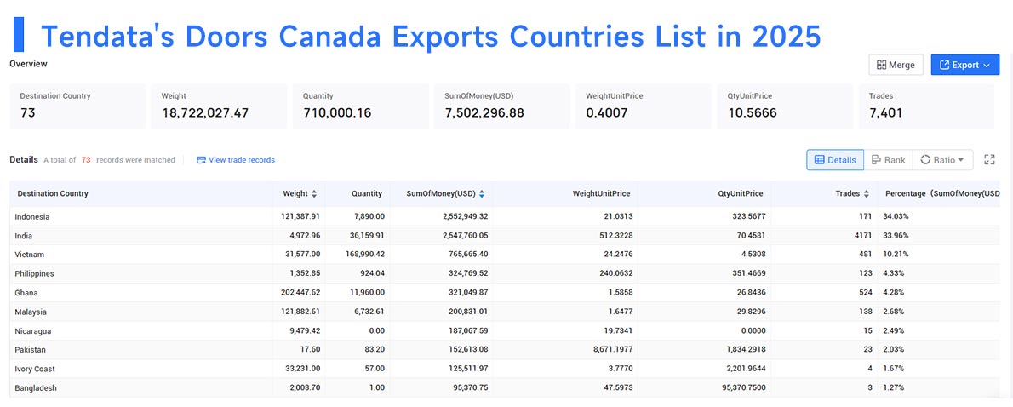Click the Ratio pie chart icon
The height and width of the screenshot is (407, 1013).
coord(925,159)
